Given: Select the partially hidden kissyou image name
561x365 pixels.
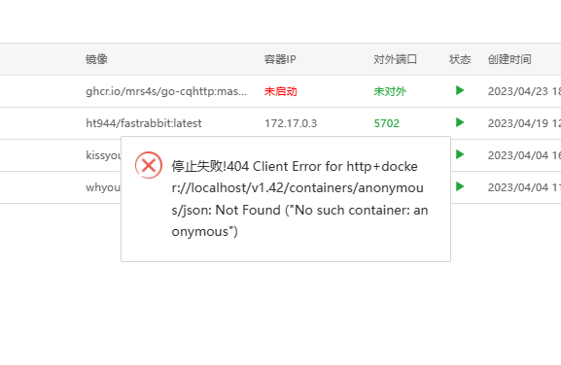Looking at the screenshot, I should pyautogui.click(x=103, y=155).
